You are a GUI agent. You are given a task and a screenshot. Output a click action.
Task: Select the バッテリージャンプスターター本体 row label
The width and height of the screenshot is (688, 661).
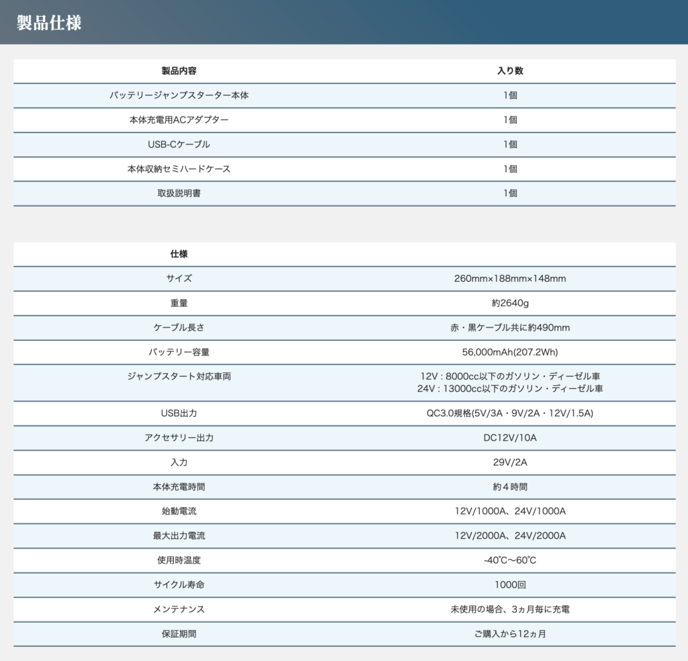coord(179,95)
